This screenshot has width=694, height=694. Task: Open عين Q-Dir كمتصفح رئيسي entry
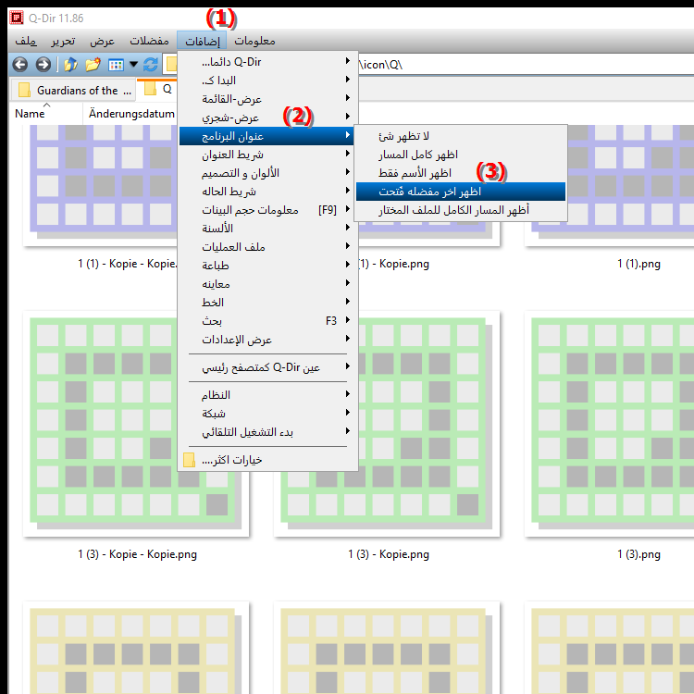[267, 367]
